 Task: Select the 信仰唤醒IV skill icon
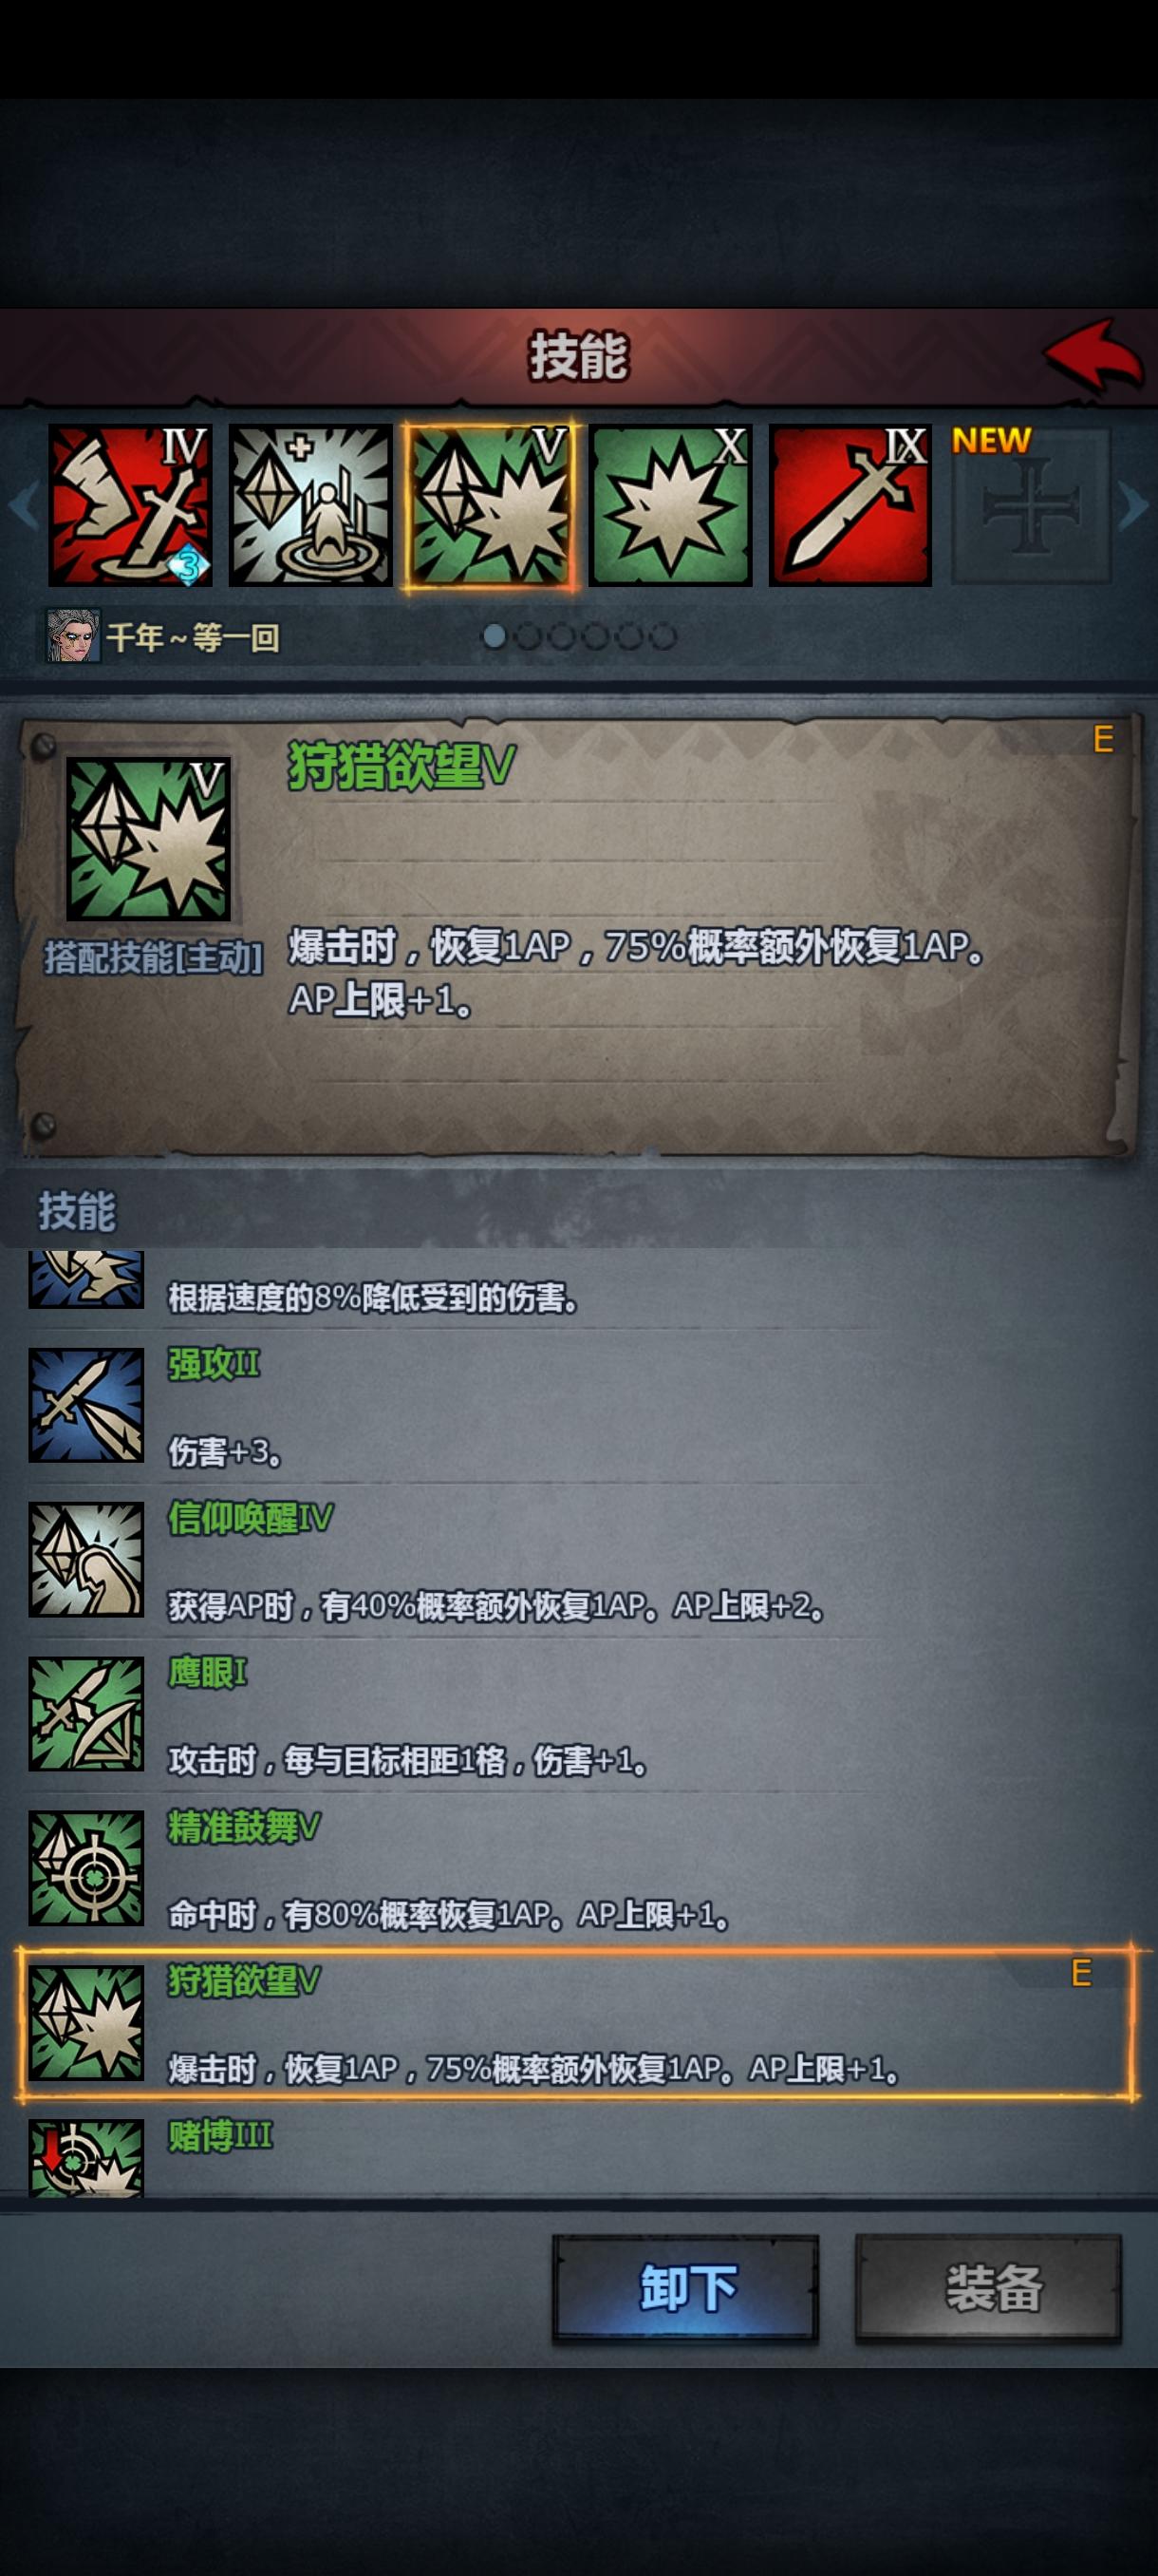86,1559
